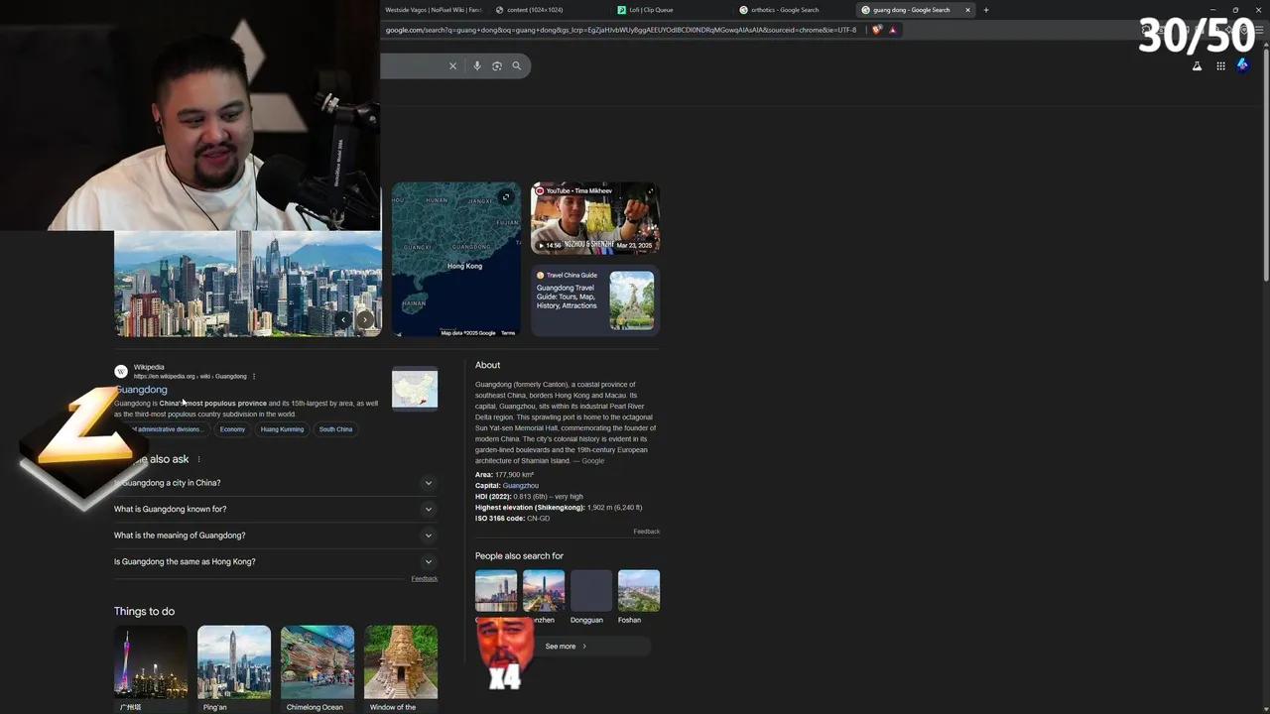Show next city photo in carousel

click(365, 319)
